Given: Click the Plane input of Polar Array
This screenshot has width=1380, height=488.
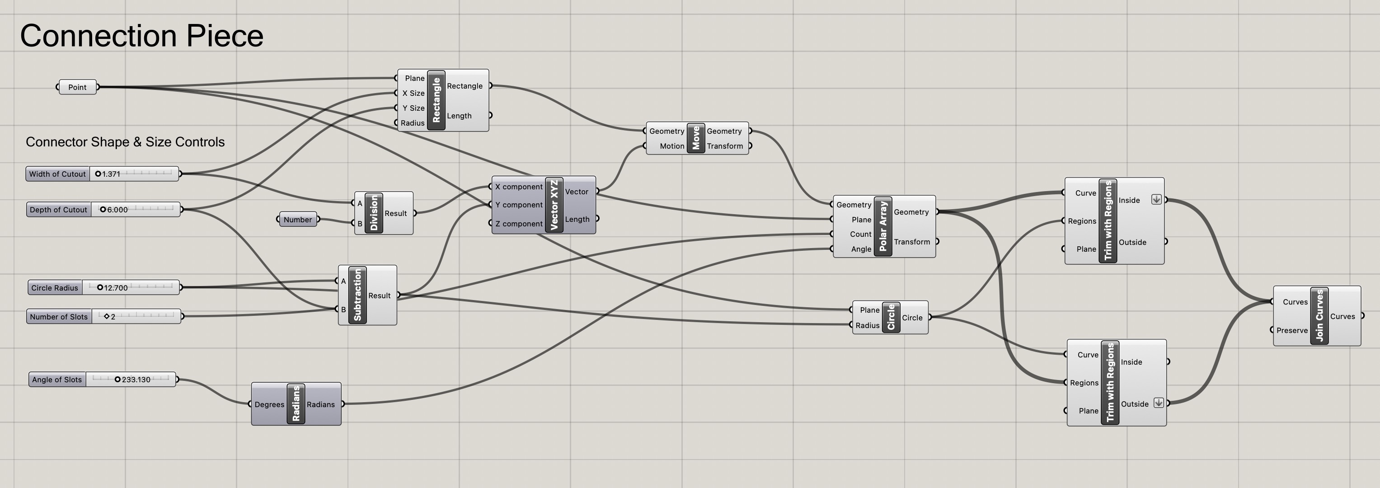Looking at the screenshot, I should 861,220.
